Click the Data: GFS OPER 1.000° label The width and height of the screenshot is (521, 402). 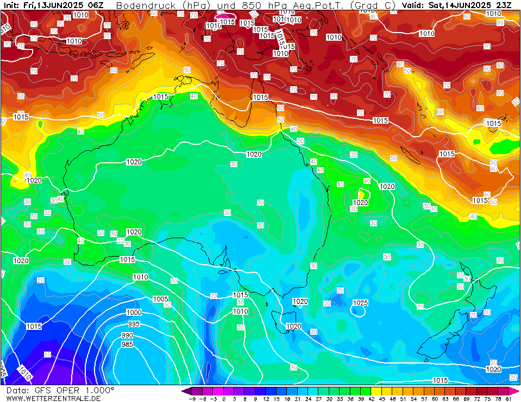tap(60, 391)
